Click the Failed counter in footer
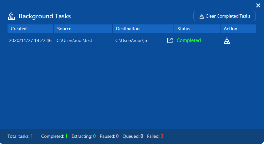264x144 pixels. tap(155, 136)
